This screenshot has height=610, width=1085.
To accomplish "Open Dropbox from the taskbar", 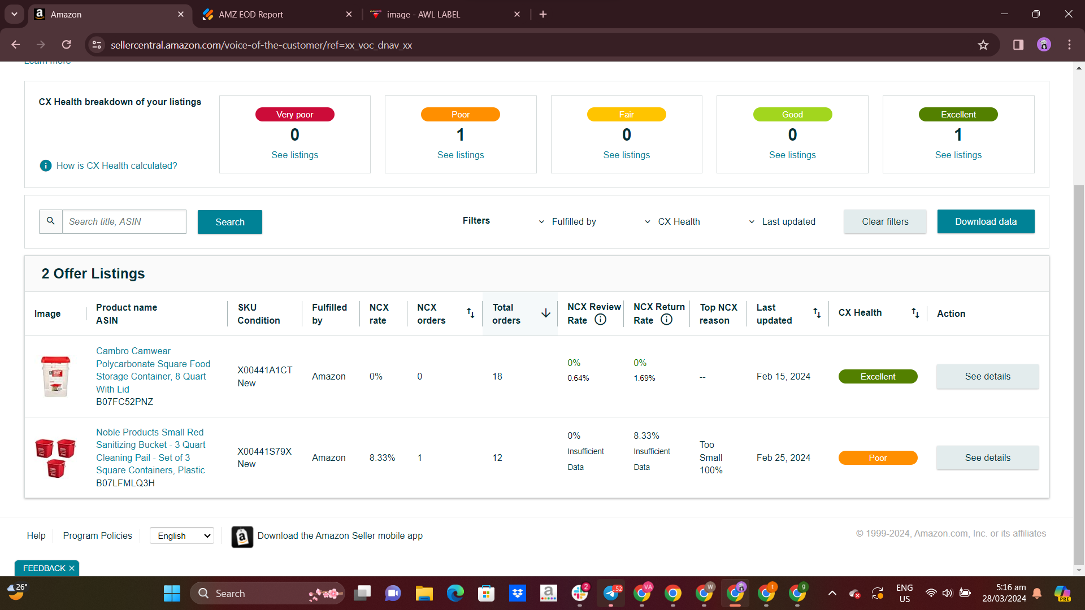I will click(x=517, y=593).
